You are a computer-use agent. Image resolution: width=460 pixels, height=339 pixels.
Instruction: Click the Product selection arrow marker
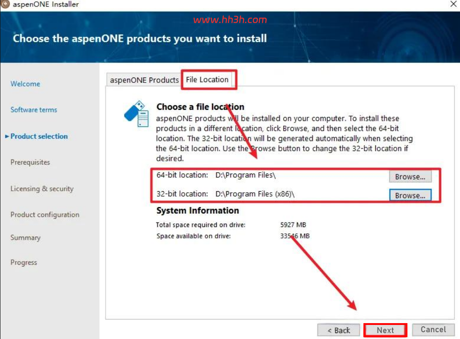[7, 136]
